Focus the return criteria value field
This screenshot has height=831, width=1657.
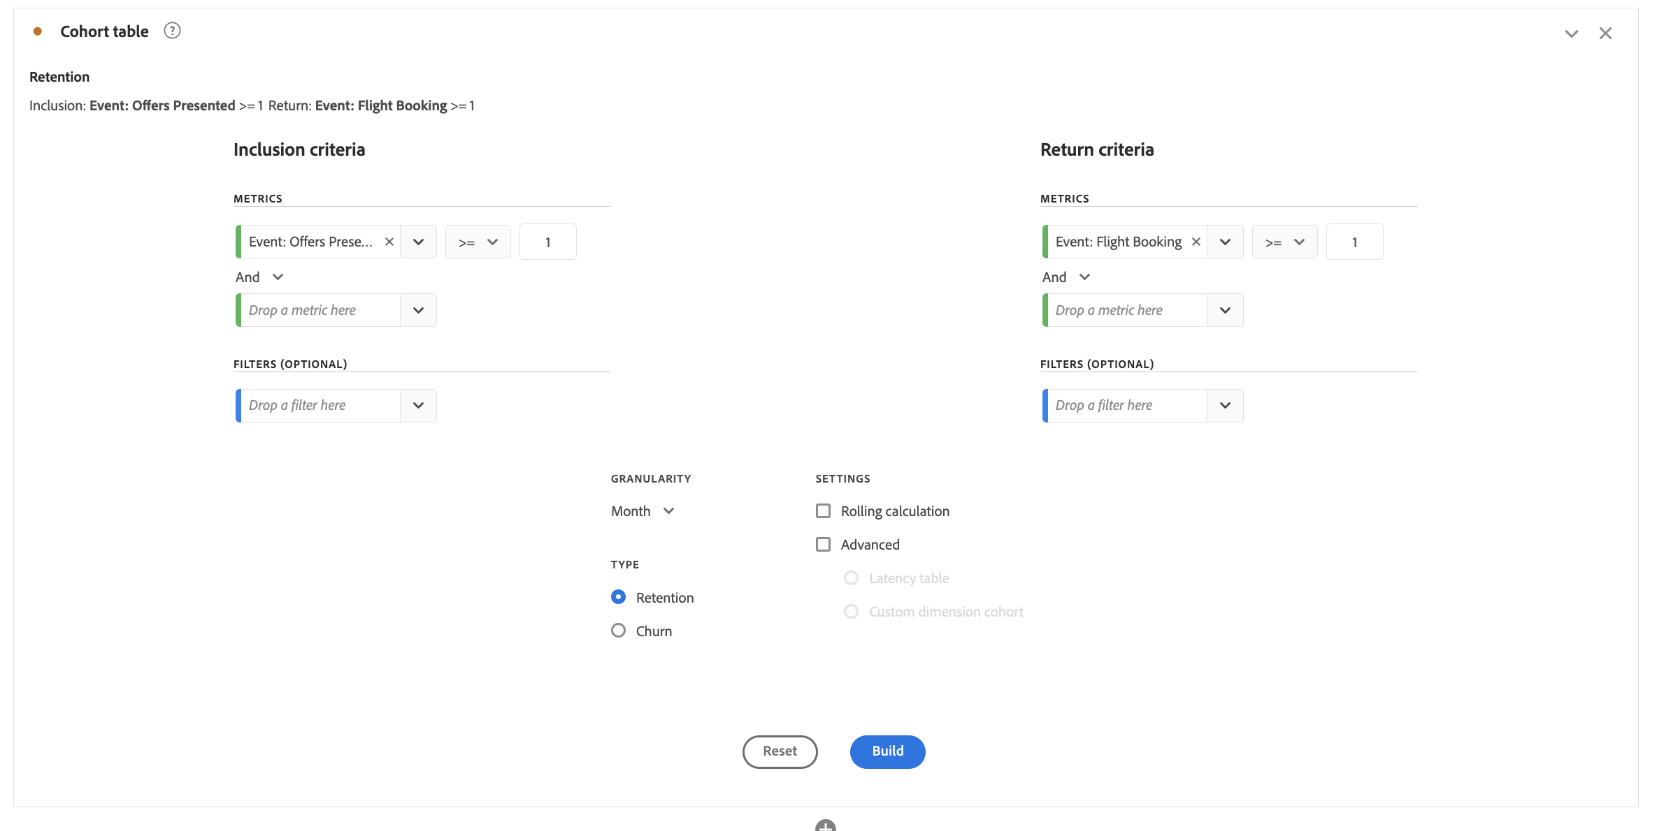[1354, 242]
